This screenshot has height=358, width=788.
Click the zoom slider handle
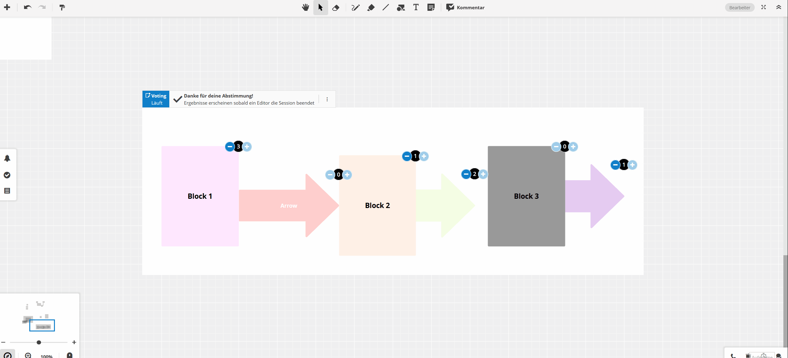(39, 342)
